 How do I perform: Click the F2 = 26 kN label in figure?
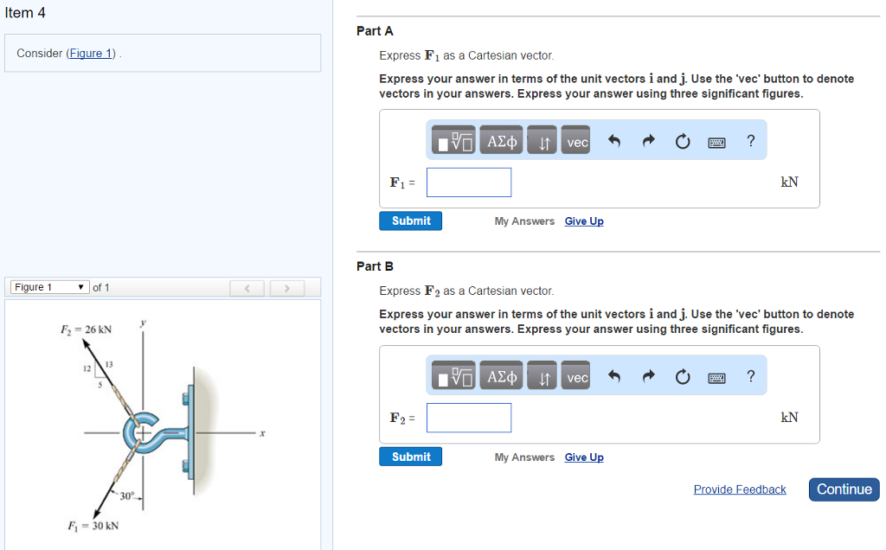pos(86,329)
